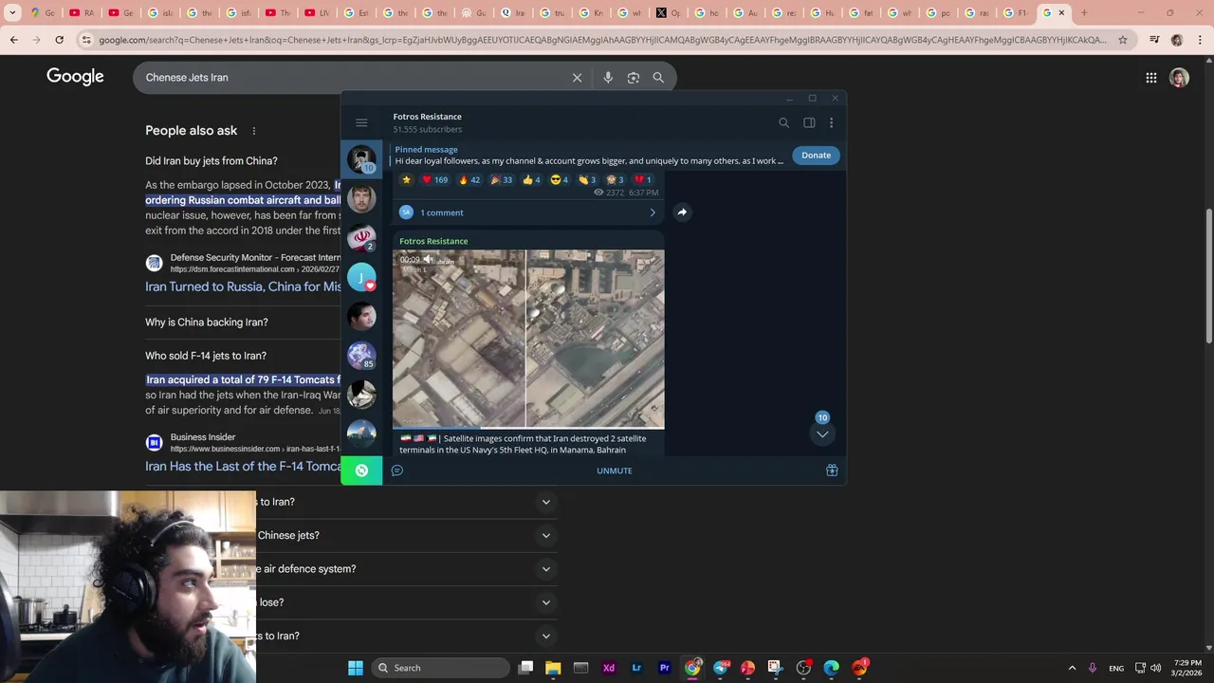Clear the Google search box
This screenshot has height=683, width=1214.
pyautogui.click(x=577, y=78)
